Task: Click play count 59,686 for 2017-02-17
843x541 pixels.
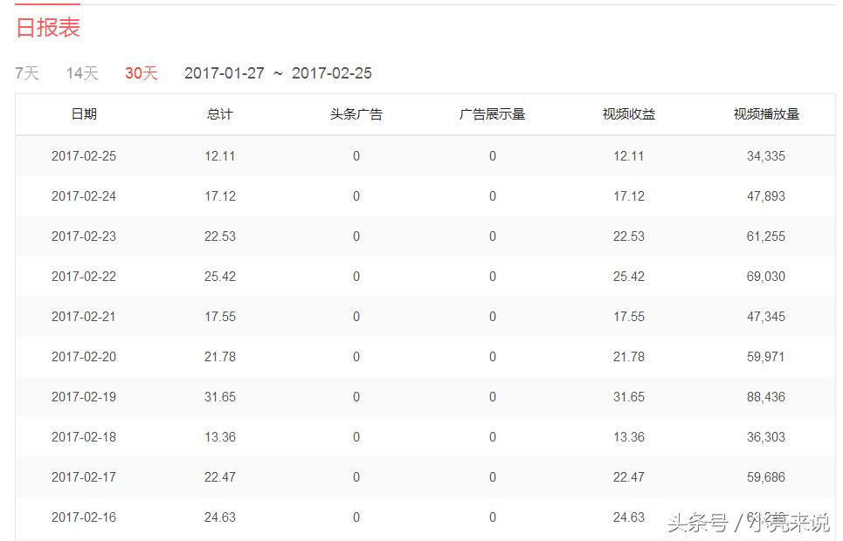Action: [768, 476]
